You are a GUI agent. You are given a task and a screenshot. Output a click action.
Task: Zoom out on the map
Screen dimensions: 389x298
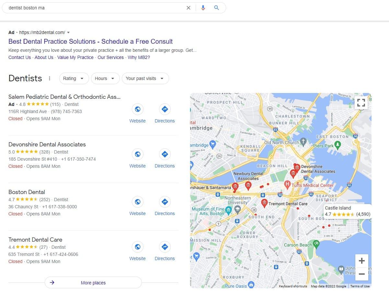362,274
